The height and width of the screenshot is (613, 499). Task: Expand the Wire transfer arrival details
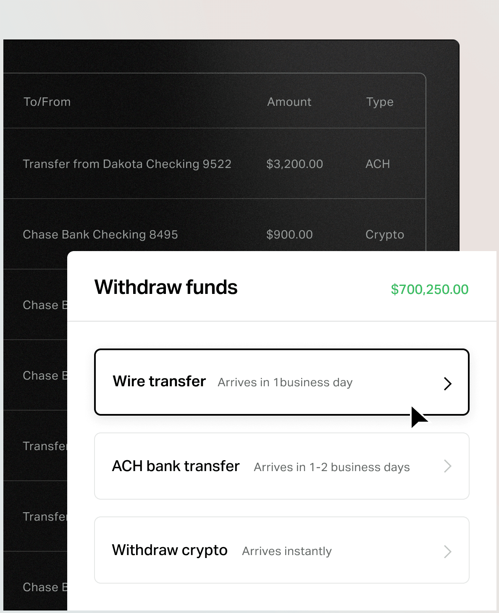(285, 382)
